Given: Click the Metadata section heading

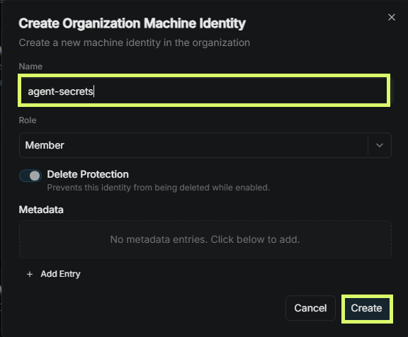Looking at the screenshot, I should pyautogui.click(x=41, y=210).
